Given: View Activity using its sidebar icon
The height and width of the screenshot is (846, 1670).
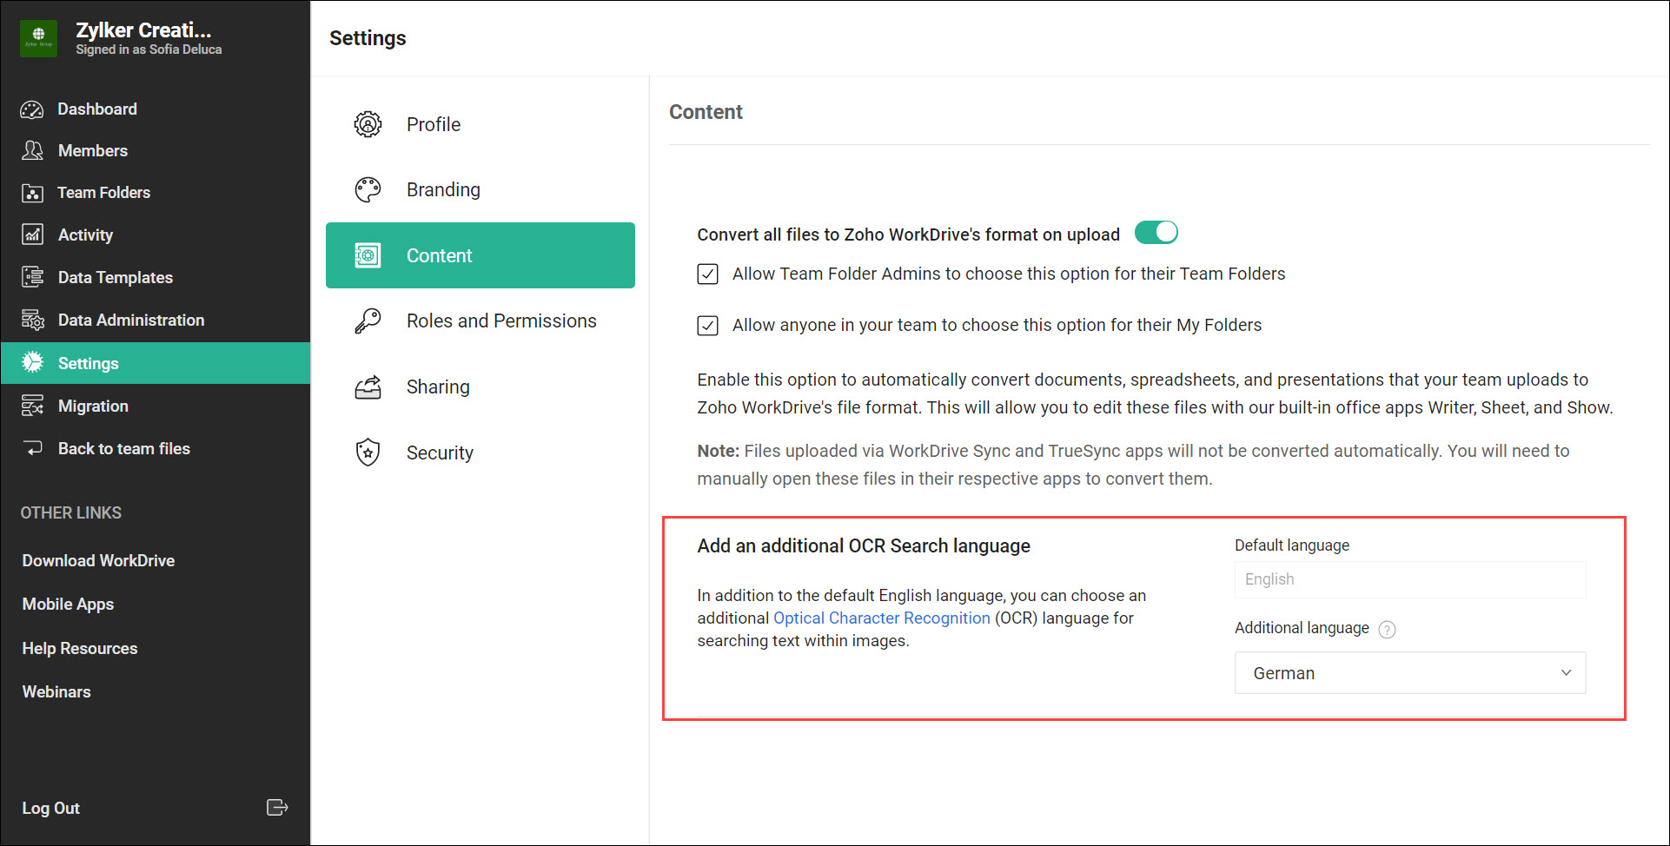Looking at the screenshot, I should click(x=32, y=235).
